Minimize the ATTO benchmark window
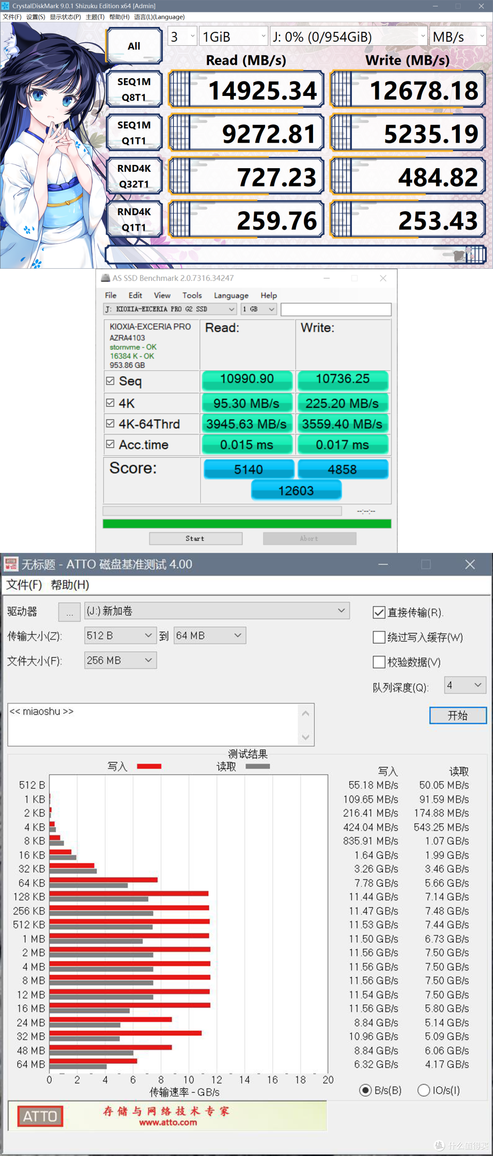 tap(383, 564)
